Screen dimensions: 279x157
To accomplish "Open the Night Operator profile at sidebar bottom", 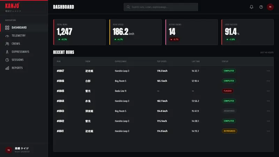I will pyautogui.click(x=24, y=150).
